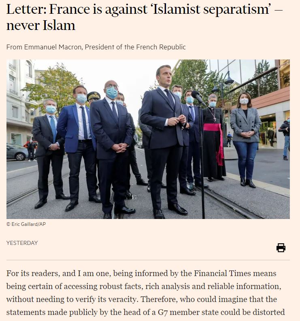Open the main article photo
The image size is (300, 321).
tap(148, 139)
